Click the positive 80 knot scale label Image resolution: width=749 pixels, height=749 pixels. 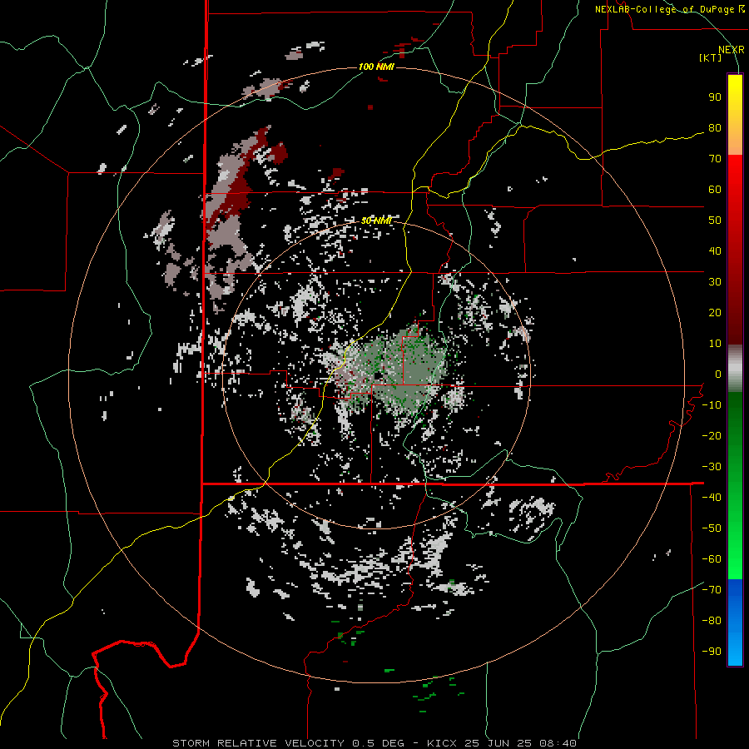[715, 128]
